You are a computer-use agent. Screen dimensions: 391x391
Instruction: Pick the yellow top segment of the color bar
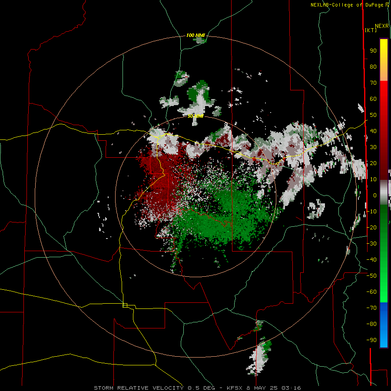(x=384, y=60)
